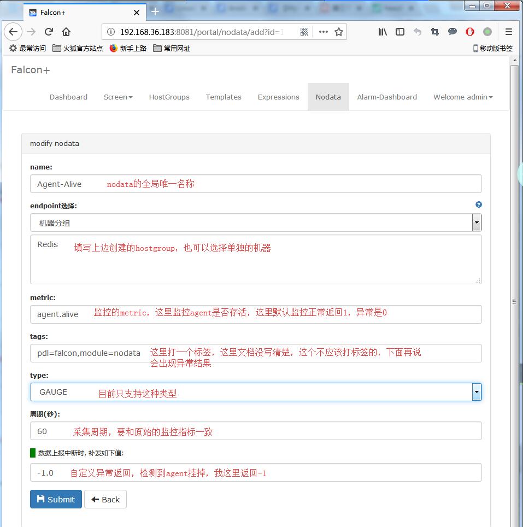Submit the nodata form
Image resolution: width=523 pixels, height=527 pixels.
click(x=56, y=499)
